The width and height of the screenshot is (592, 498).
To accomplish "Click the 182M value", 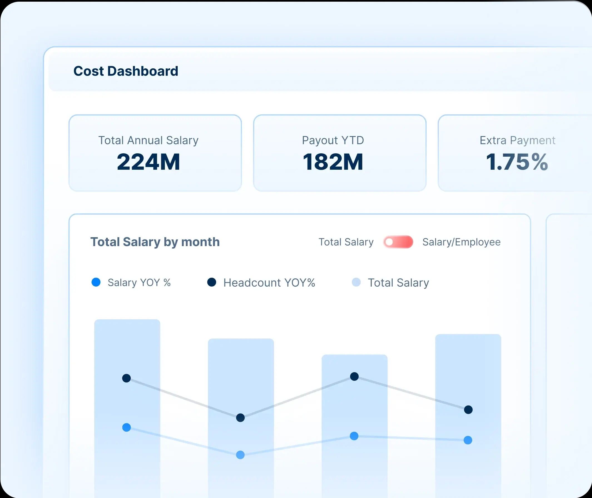I will (x=333, y=162).
